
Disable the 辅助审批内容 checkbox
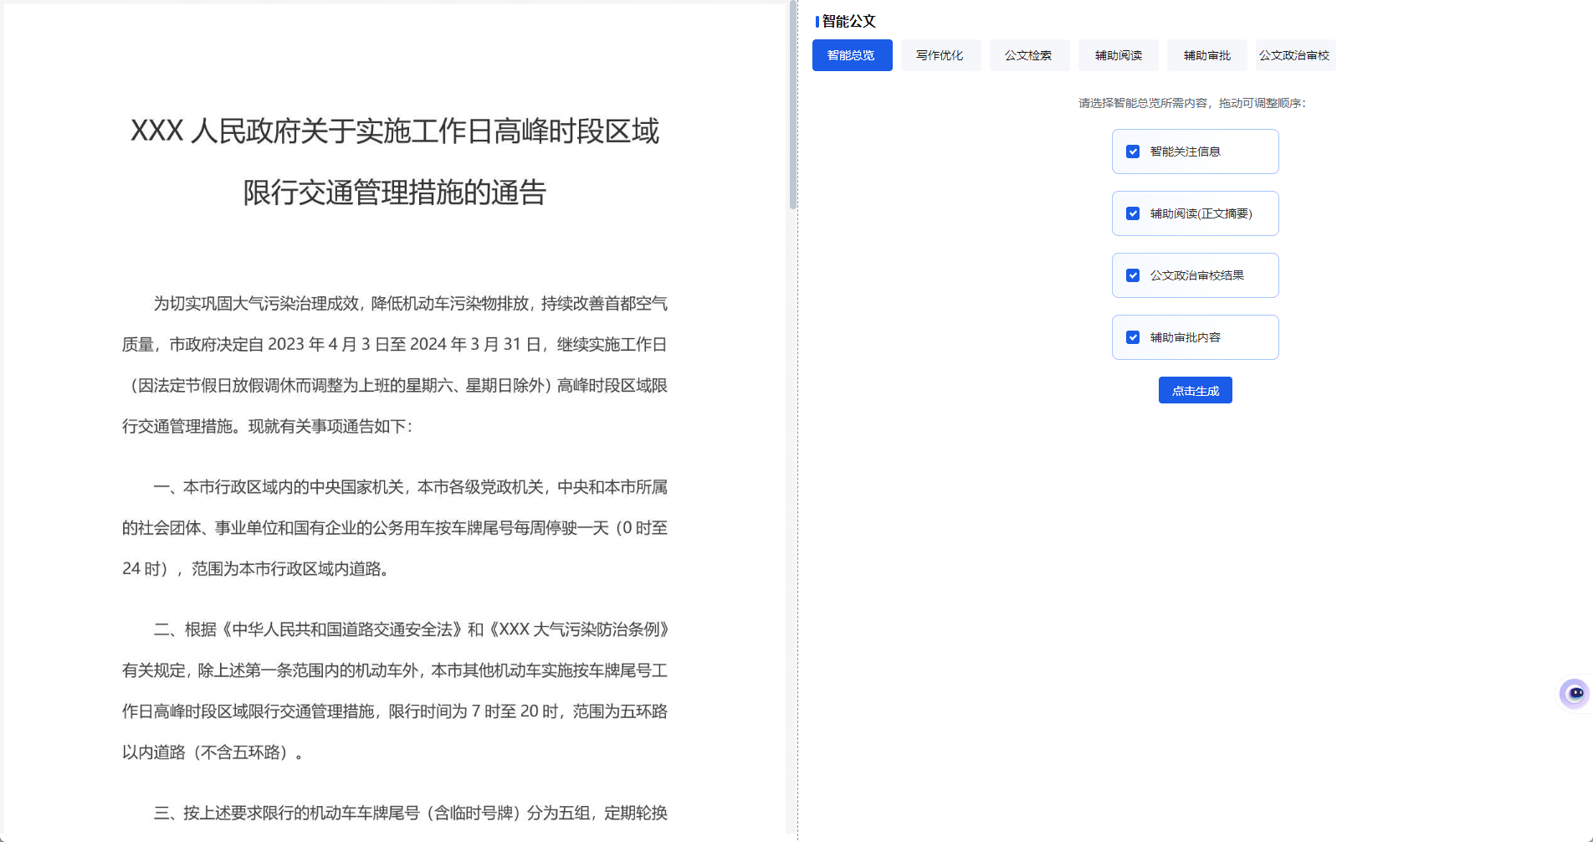pyautogui.click(x=1133, y=337)
